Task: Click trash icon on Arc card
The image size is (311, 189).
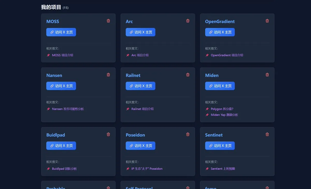Action: pyautogui.click(x=188, y=21)
